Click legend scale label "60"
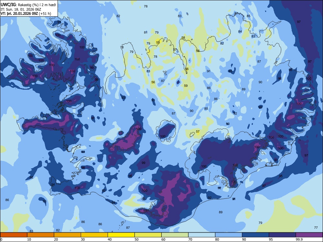 pyautogui.click(x=163, y=239)
